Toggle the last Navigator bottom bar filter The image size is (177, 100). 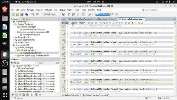point(40,94)
